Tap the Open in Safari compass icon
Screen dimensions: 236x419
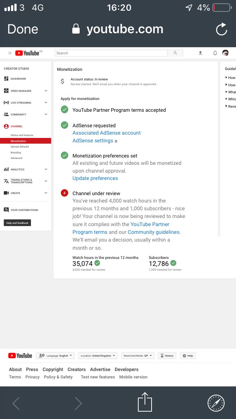click(x=216, y=403)
